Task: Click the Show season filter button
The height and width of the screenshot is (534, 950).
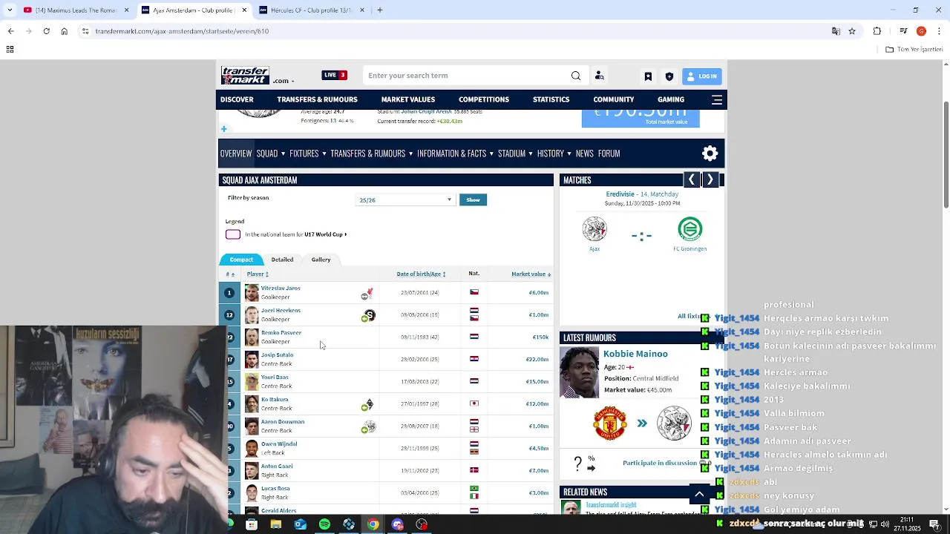Action: pyautogui.click(x=473, y=200)
